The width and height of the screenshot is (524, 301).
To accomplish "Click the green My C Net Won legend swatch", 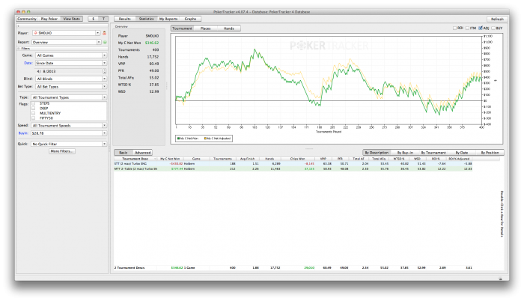I will [178, 138].
